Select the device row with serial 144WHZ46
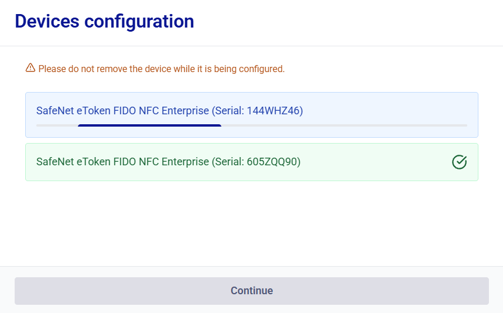 [x=252, y=115]
